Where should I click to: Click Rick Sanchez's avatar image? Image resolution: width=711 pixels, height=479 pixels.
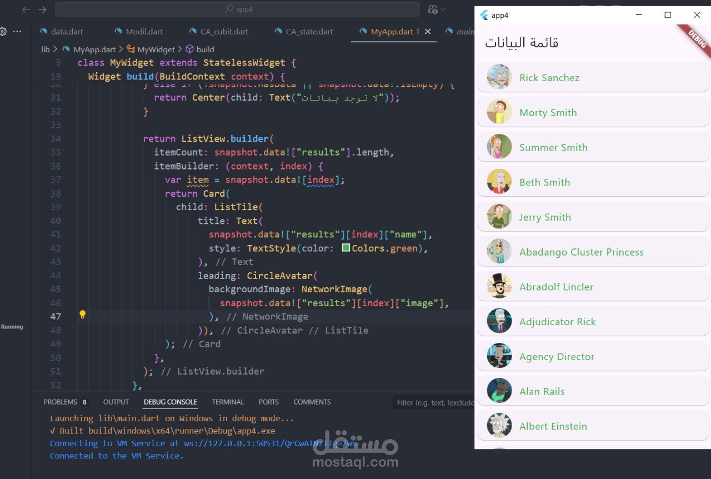tap(499, 77)
